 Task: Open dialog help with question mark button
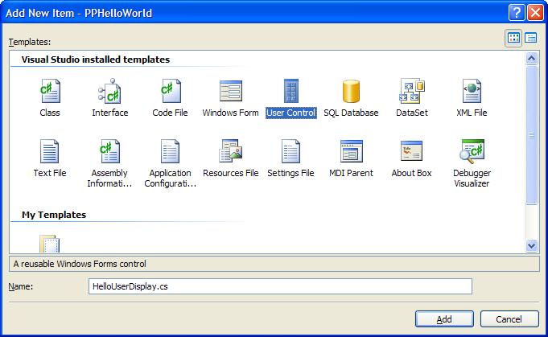pyautogui.click(x=517, y=13)
